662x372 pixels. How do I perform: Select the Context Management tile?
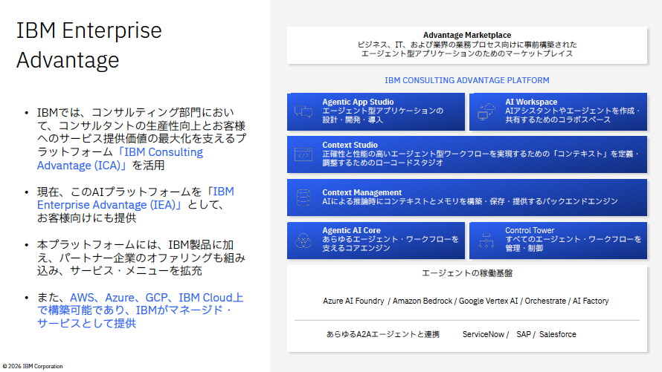click(x=467, y=198)
